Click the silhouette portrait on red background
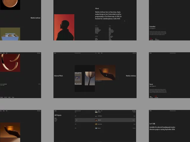This screenshot has width=190, height=142. 64,27
